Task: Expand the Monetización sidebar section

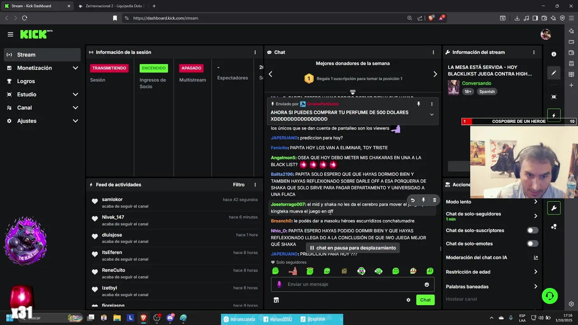Action: tap(75, 68)
